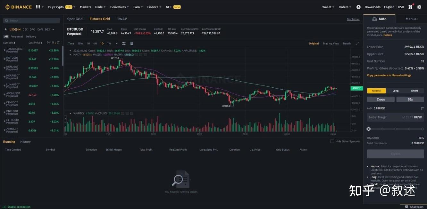The height and width of the screenshot is (209, 427).
Task: Select the Long grid mode
Action: tap(396, 91)
